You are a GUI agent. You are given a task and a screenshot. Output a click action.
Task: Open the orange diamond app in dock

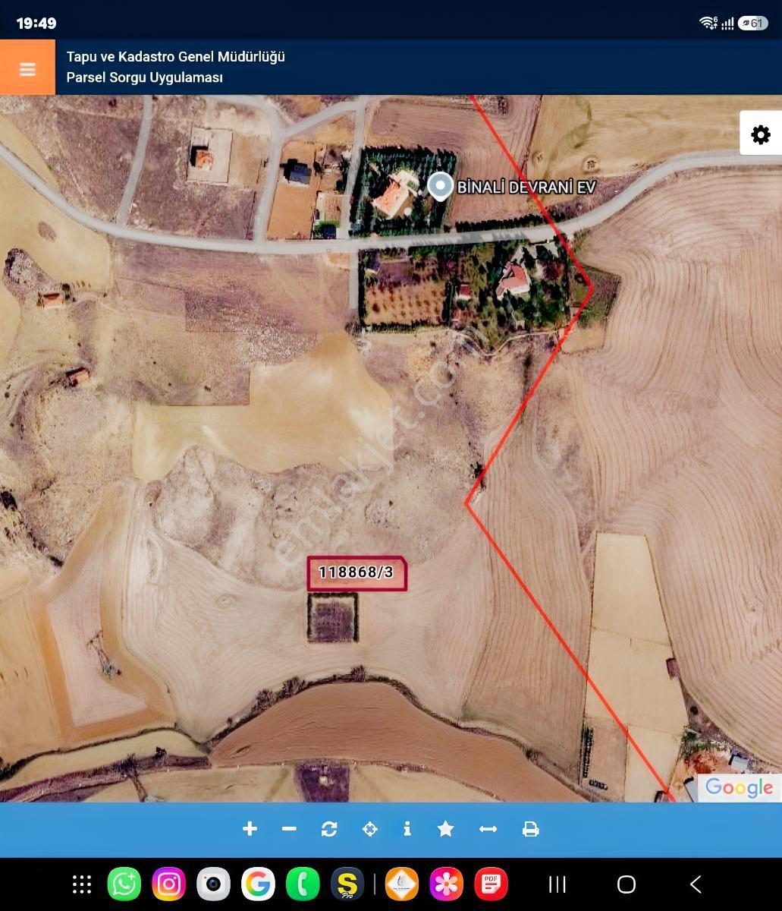(401, 884)
